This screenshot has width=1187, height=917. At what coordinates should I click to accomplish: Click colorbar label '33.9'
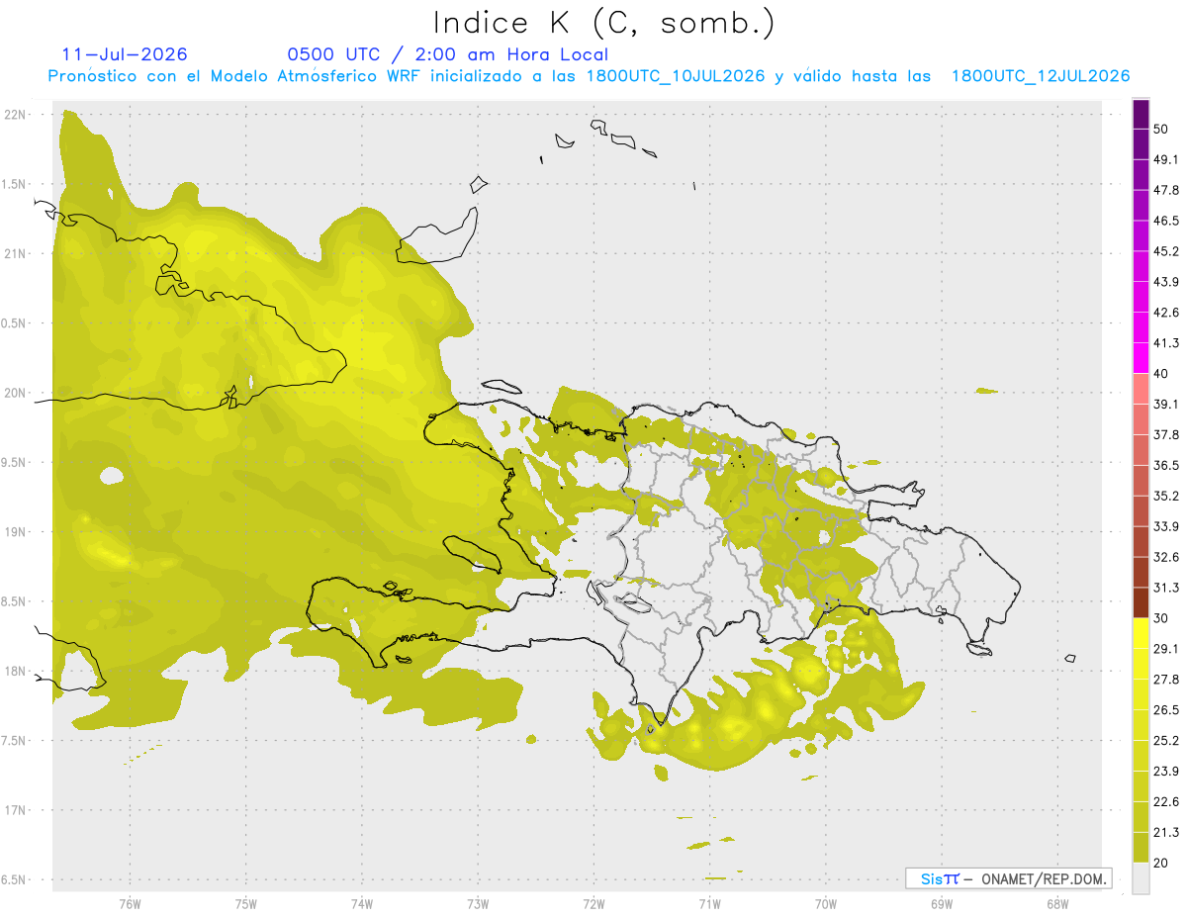[x=1166, y=526]
